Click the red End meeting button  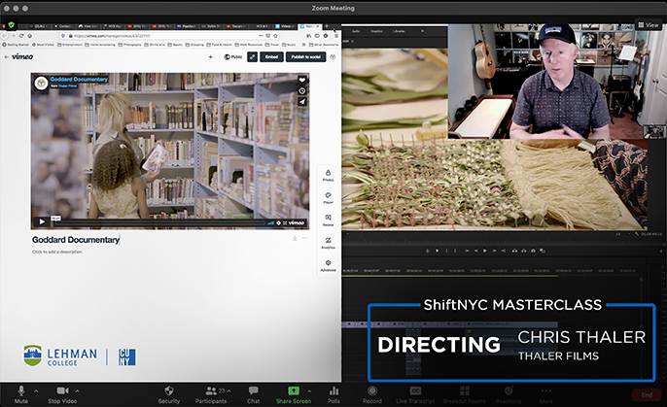coord(647,394)
